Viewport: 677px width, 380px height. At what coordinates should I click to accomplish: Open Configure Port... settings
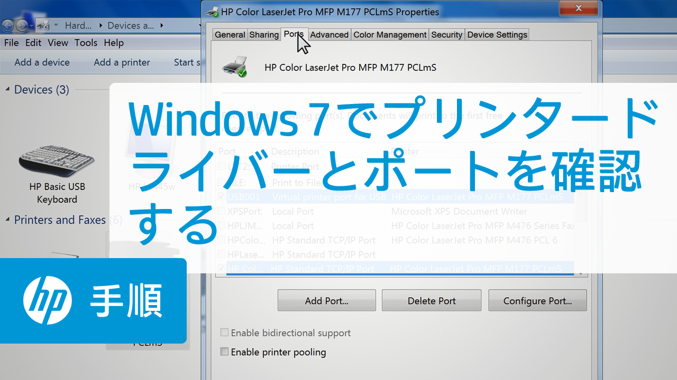pos(537,300)
